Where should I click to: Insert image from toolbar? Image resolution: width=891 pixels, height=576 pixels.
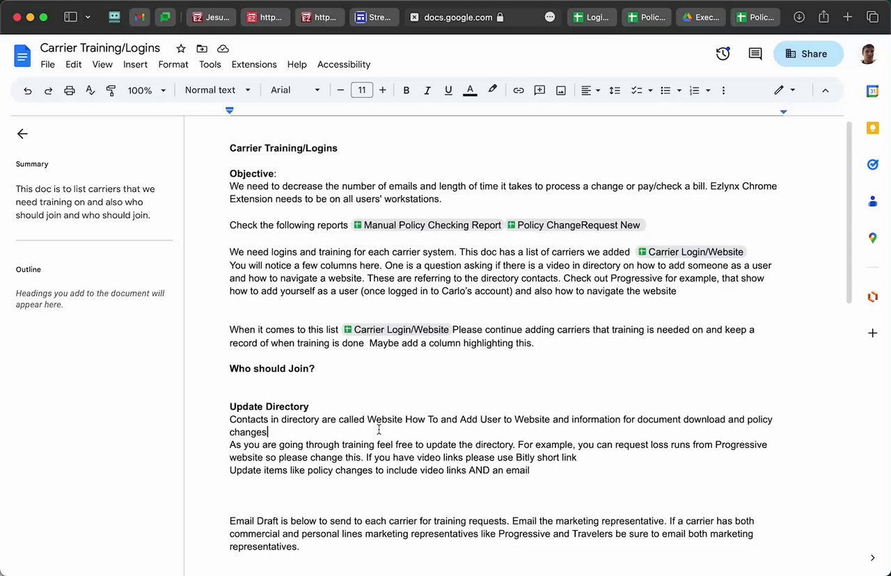pyautogui.click(x=560, y=90)
